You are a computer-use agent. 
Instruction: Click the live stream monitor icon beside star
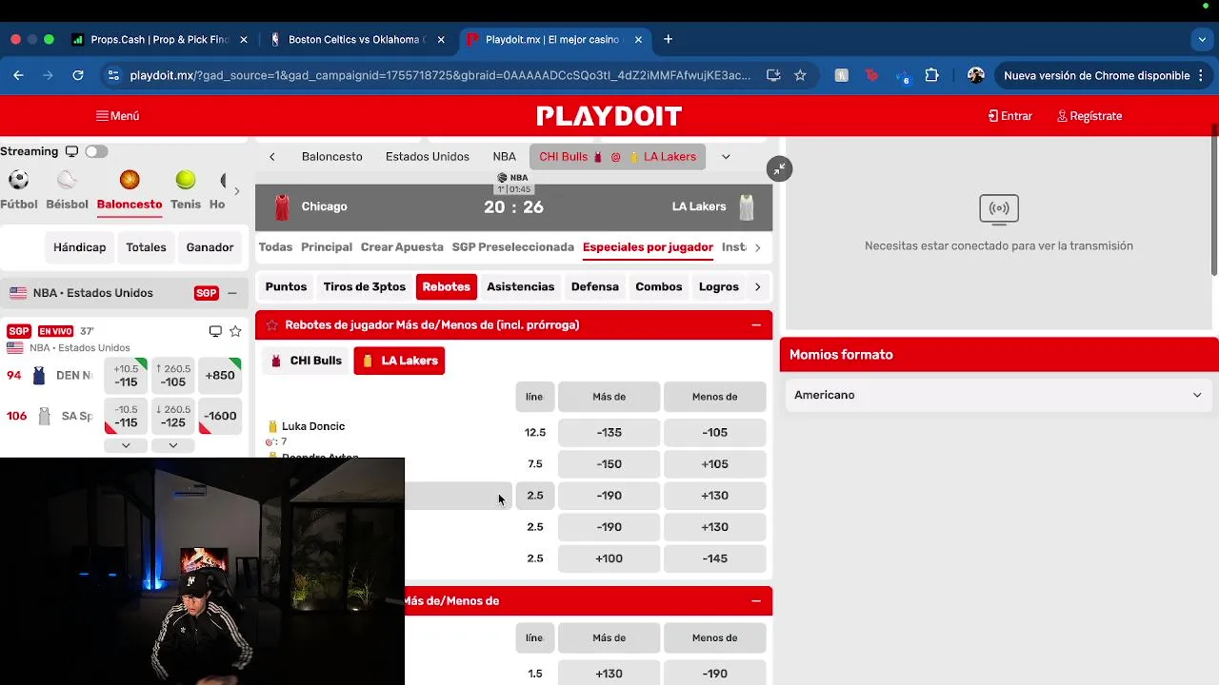[x=215, y=331]
